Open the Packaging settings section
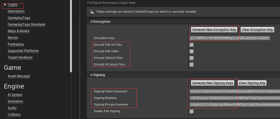This screenshot has width=280, height=119. (x=16, y=44)
